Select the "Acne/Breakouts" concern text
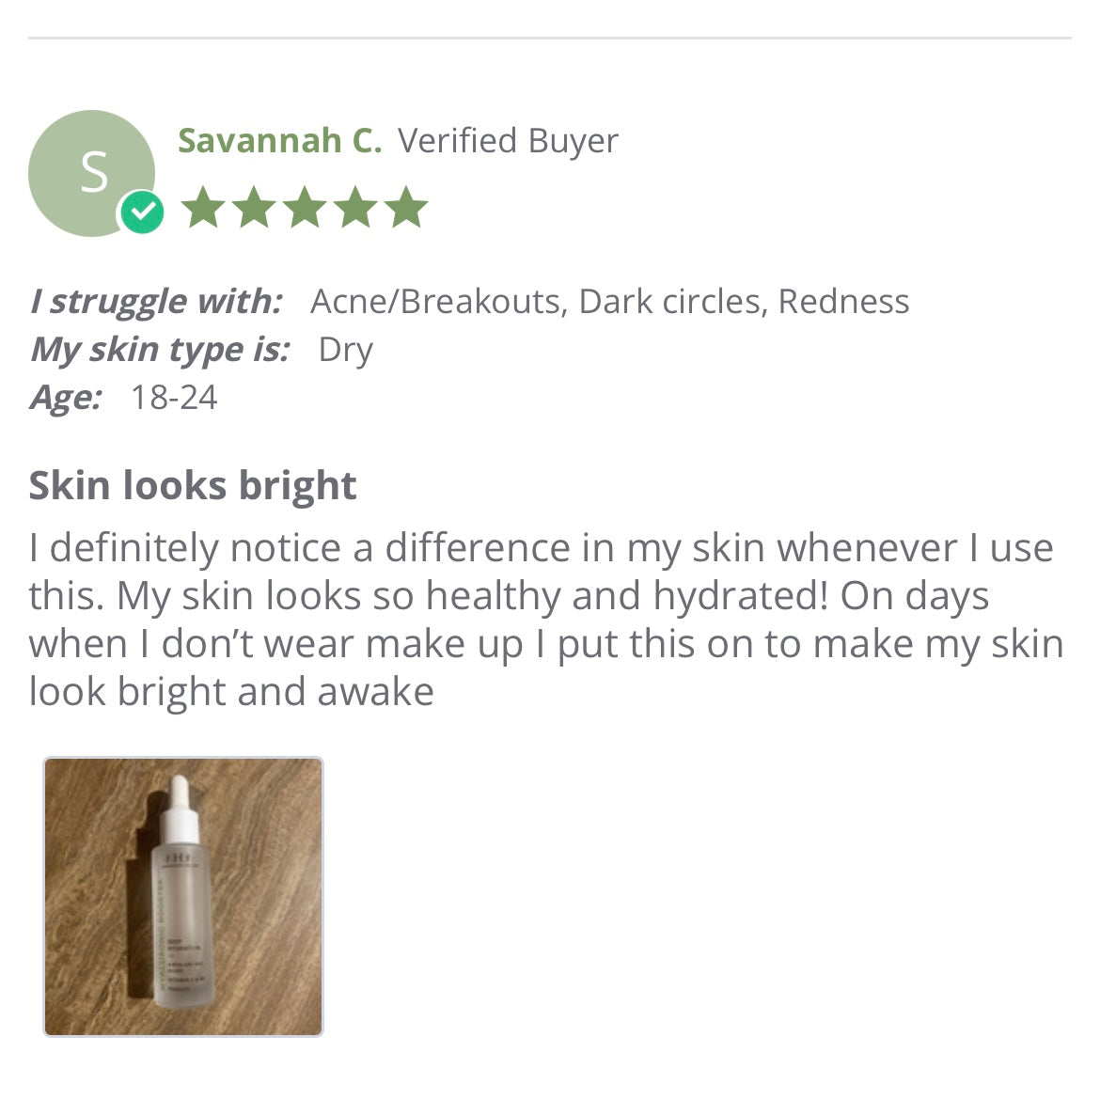Image resolution: width=1100 pixels, height=1100 pixels. 436,302
